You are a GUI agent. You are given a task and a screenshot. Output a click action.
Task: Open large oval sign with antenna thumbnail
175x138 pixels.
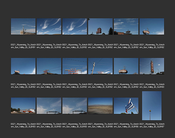tap(126, 66)
